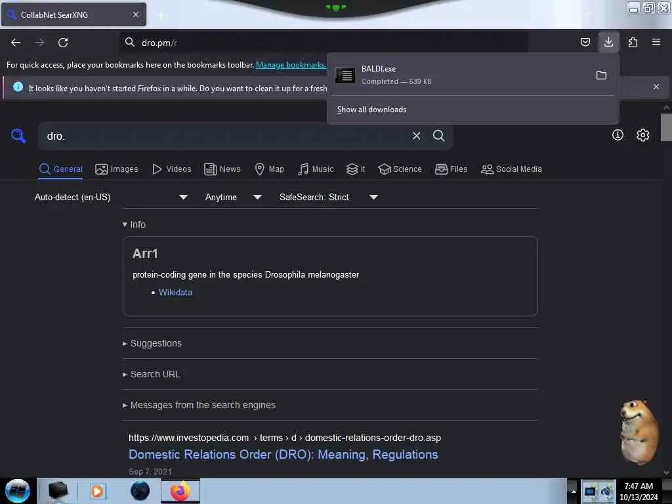Switch to the Science category
672x504 pixels.
click(400, 169)
